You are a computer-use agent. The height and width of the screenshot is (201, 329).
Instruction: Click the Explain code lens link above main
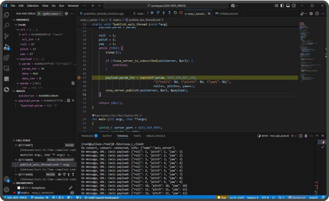tap(105, 116)
